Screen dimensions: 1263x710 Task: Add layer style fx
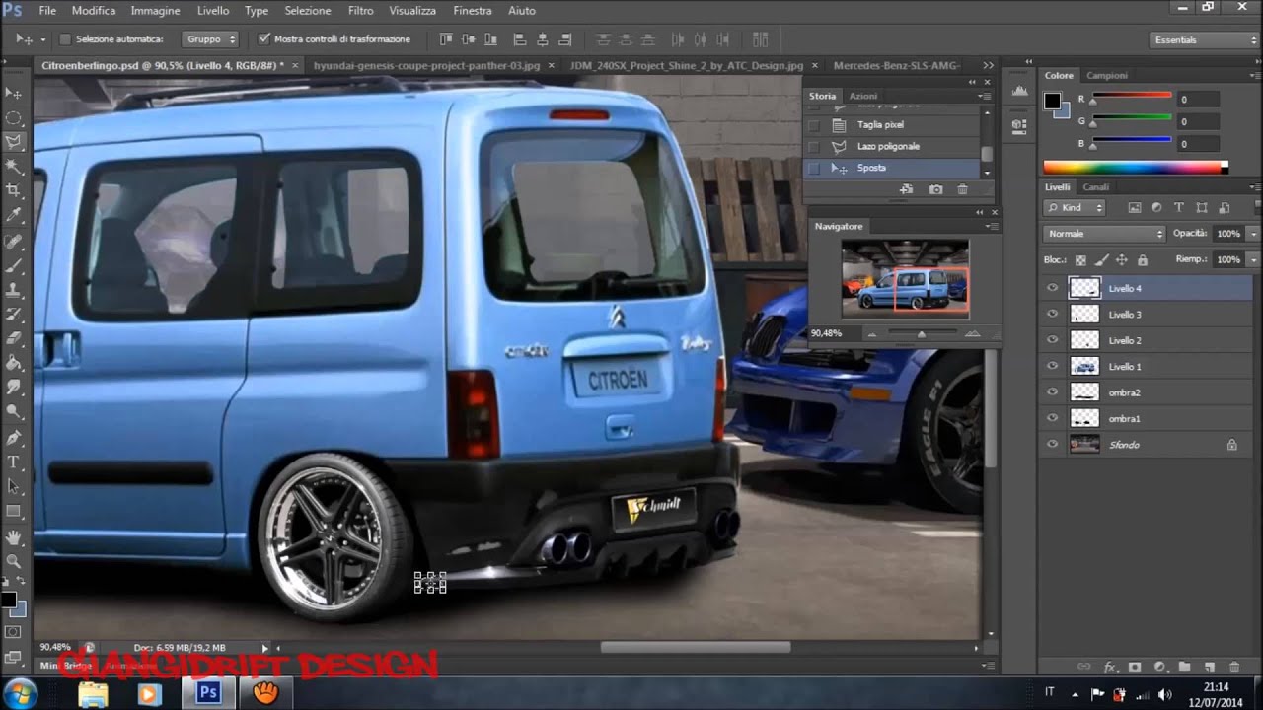[1109, 667]
